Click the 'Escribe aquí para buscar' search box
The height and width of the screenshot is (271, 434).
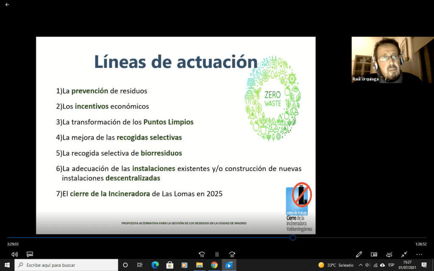67,265
